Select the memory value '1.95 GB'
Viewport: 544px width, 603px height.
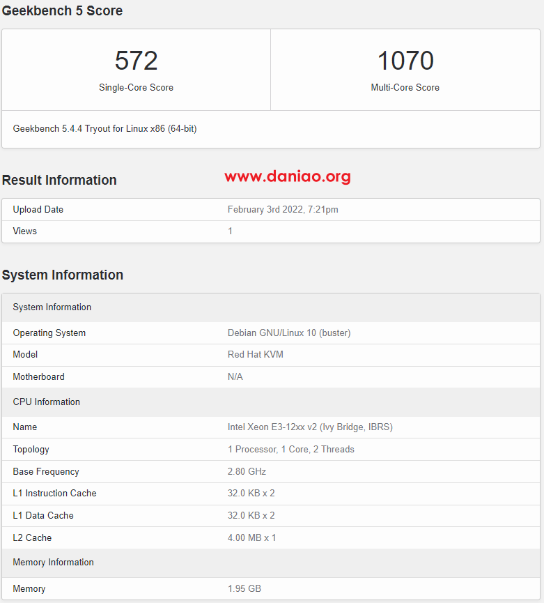[244, 589]
